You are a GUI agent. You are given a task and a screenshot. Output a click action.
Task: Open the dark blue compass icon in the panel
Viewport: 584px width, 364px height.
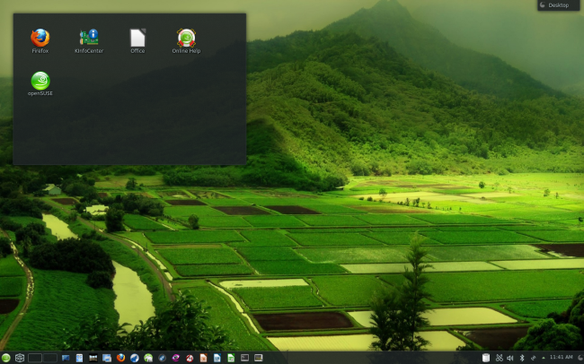[162, 358]
